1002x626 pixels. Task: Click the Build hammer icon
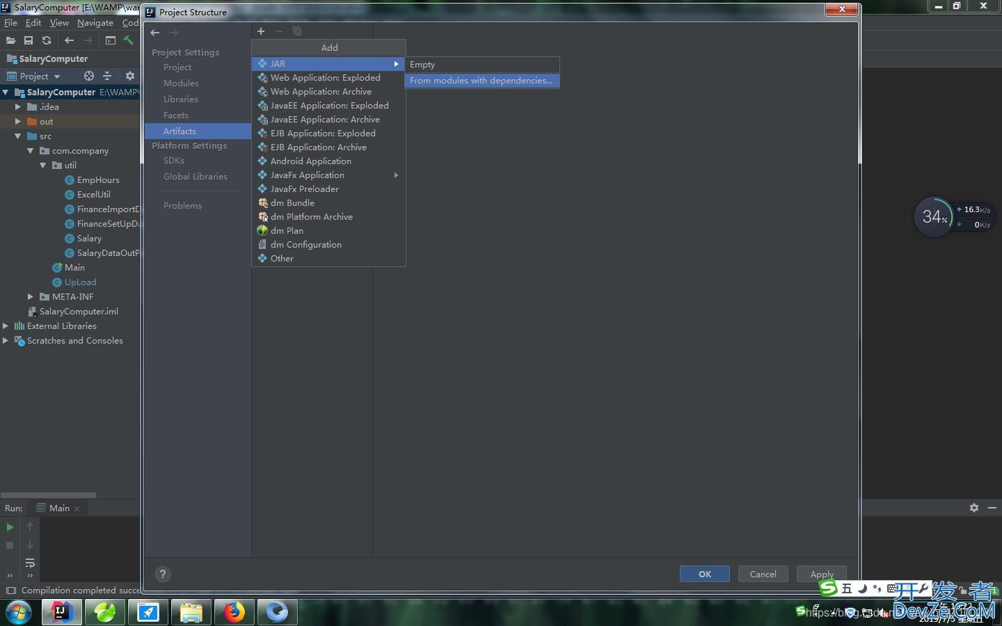click(x=128, y=40)
